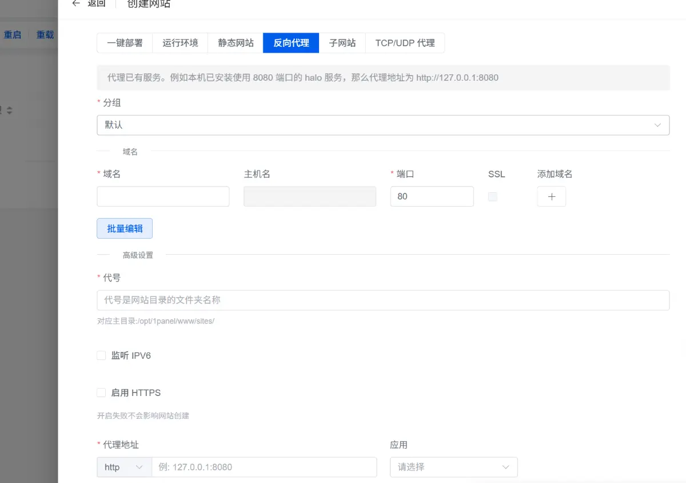The height and width of the screenshot is (483, 686).
Task: Expand the 应用 请选择 dropdown
Action: 453,467
